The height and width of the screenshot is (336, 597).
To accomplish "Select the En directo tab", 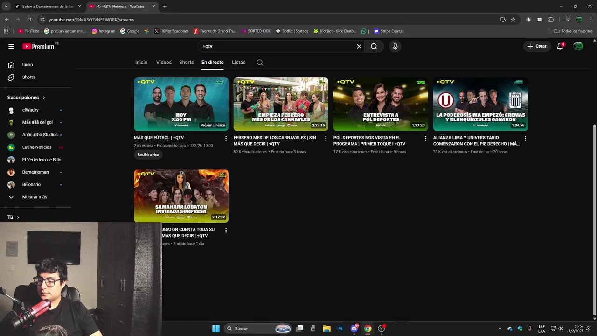I will pyautogui.click(x=213, y=63).
